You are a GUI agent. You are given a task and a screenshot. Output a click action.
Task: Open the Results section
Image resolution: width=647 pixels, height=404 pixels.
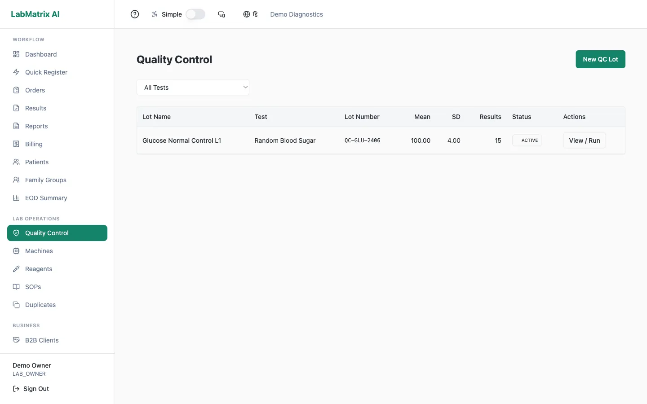click(57, 108)
